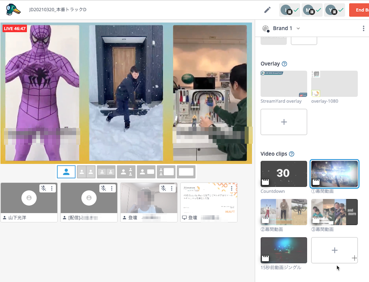
Task: Play the 15秒前動画ジングル clip
Action: click(x=284, y=250)
